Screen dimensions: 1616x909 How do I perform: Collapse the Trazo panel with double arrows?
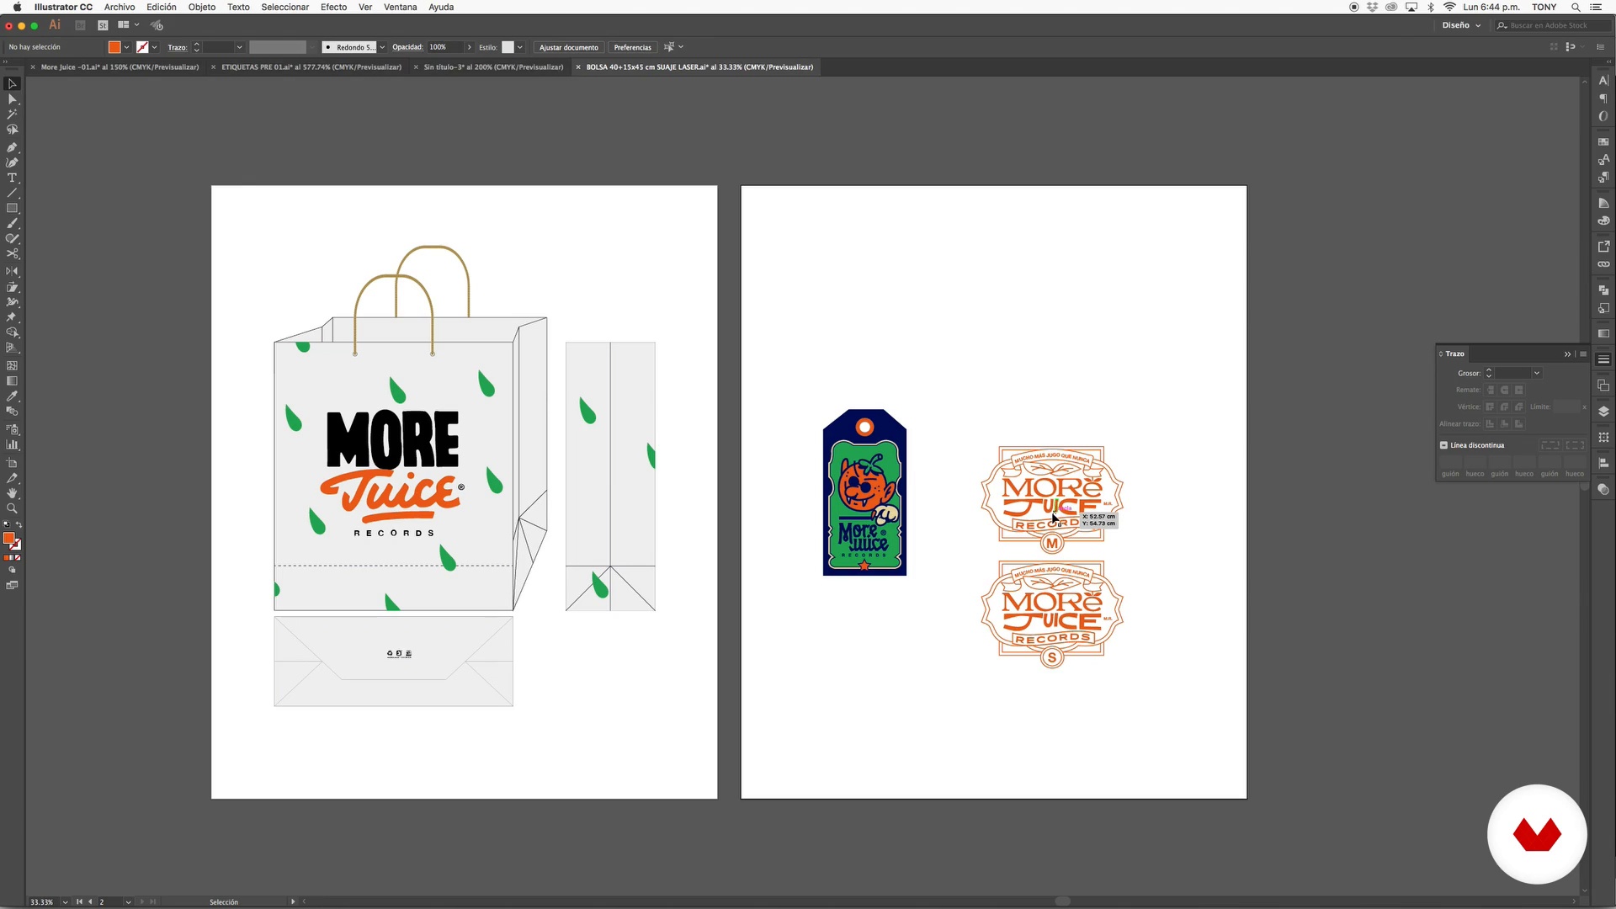coord(1567,354)
